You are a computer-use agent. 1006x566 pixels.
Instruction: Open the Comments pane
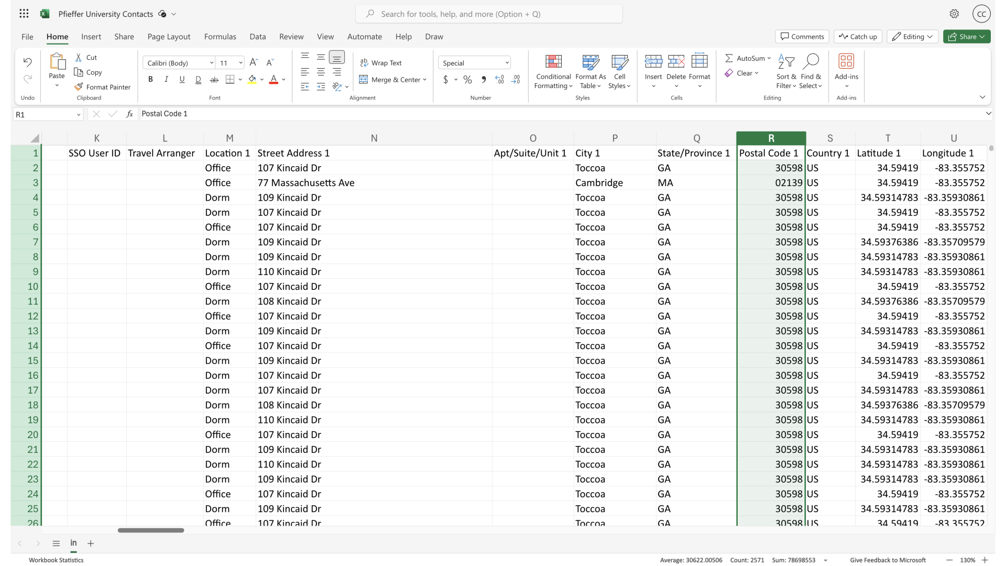coord(802,36)
